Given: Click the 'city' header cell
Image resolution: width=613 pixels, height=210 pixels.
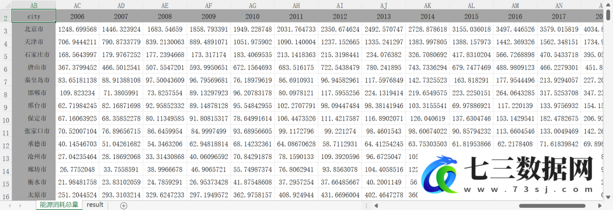Looking at the screenshot, I should point(33,16).
